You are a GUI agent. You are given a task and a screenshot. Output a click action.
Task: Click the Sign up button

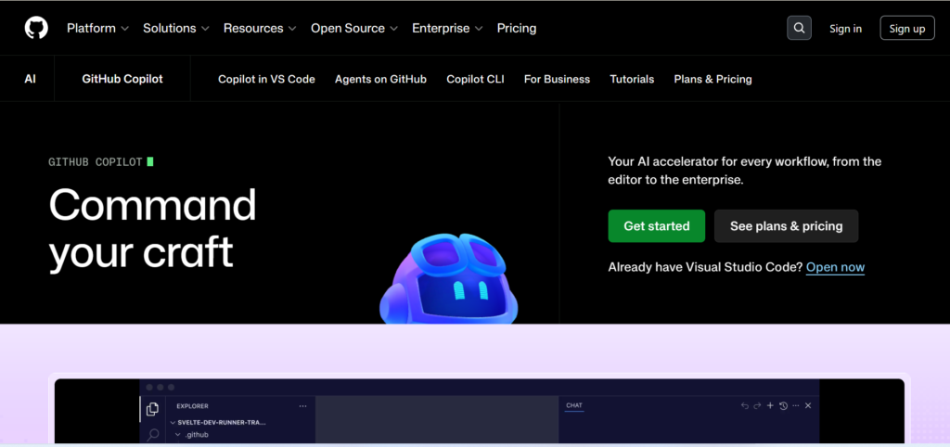point(907,28)
